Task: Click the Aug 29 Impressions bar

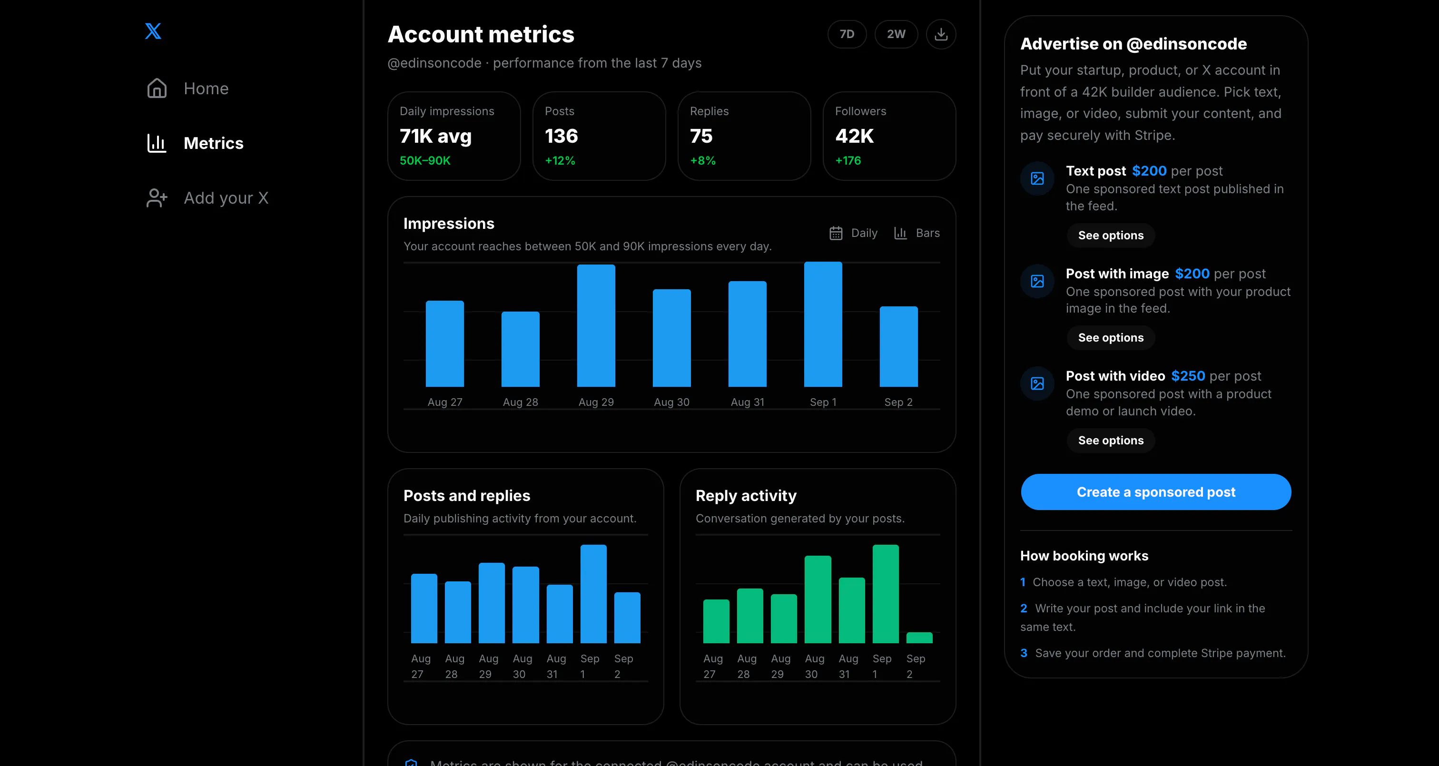Action: [596, 326]
